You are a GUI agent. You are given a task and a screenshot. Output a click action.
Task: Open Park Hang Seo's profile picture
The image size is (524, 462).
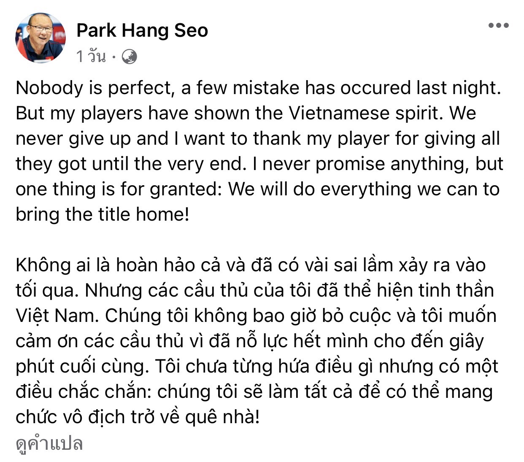tap(41, 38)
